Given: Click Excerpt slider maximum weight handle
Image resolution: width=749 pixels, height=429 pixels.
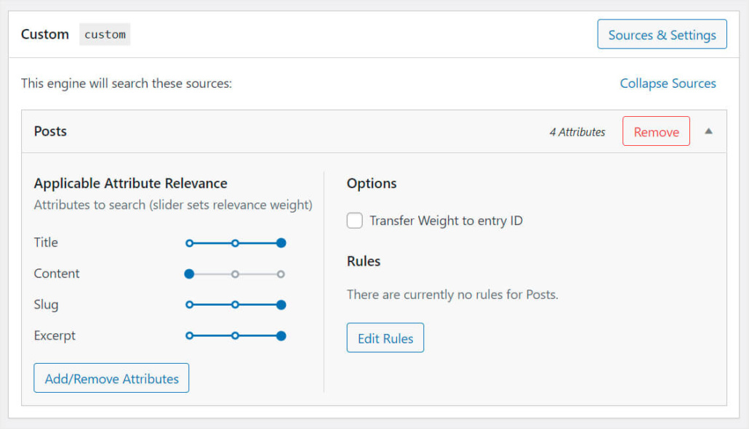Looking at the screenshot, I should (x=281, y=336).
